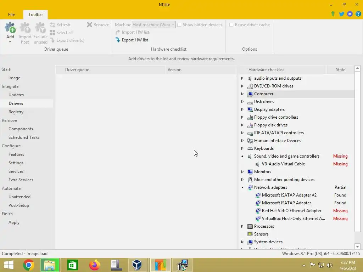Screen dimensions: 363x272
Task: Click the Refresh toolbar item
Action: (x=60, y=25)
